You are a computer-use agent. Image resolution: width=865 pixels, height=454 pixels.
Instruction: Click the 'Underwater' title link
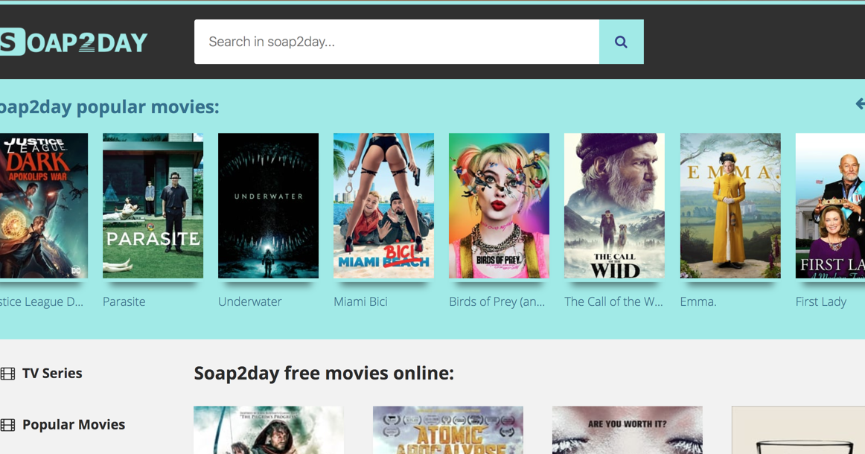pos(250,301)
